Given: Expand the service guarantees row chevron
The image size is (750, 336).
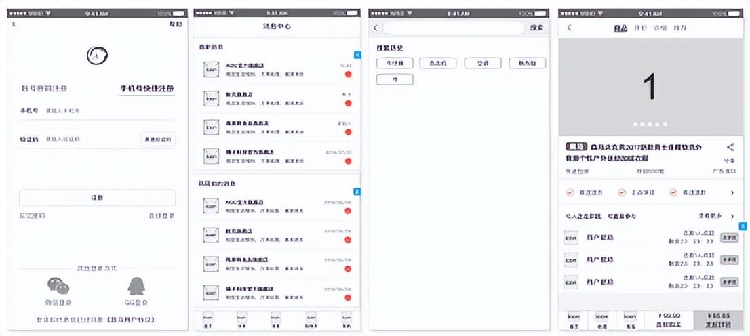Looking at the screenshot, I should coord(732,192).
